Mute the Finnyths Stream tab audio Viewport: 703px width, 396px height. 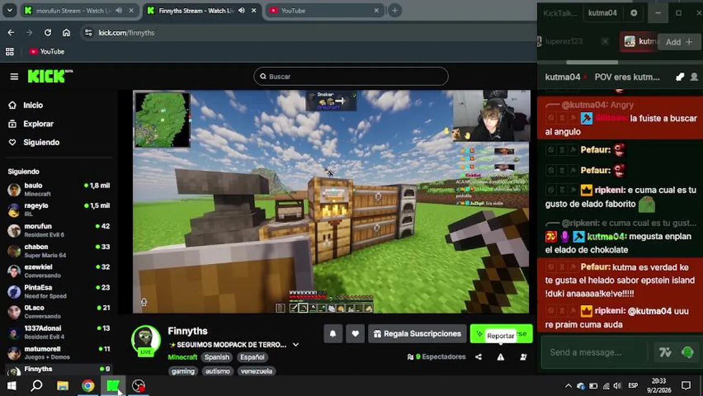point(241,10)
